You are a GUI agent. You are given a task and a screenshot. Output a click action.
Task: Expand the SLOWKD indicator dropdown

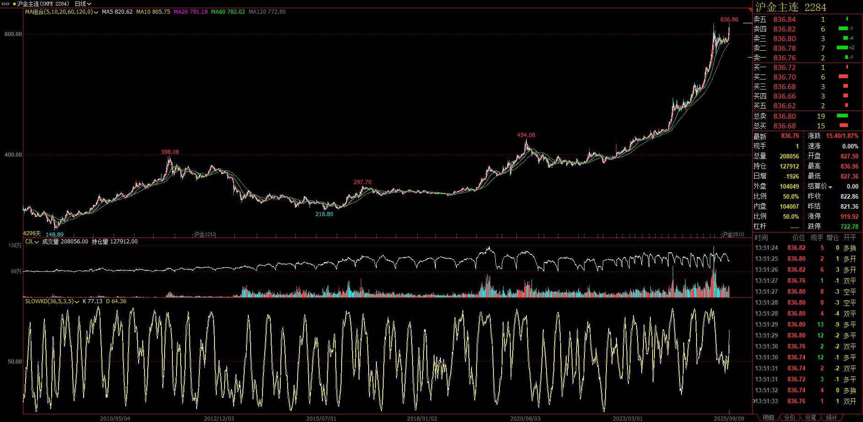tap(77, 302)
